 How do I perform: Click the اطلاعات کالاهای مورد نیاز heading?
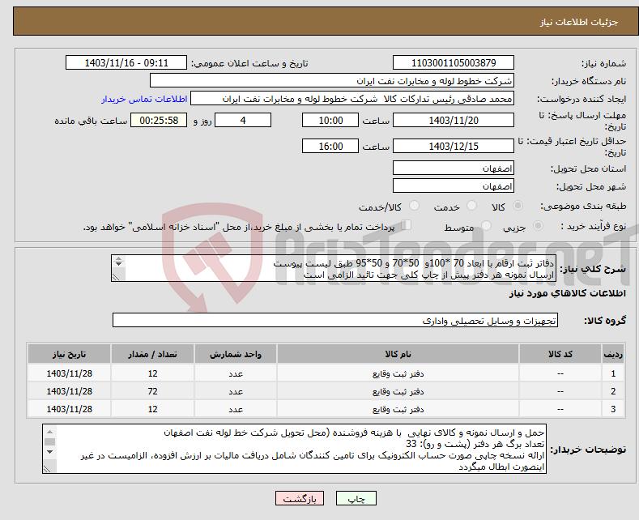[x=567, y=293]
